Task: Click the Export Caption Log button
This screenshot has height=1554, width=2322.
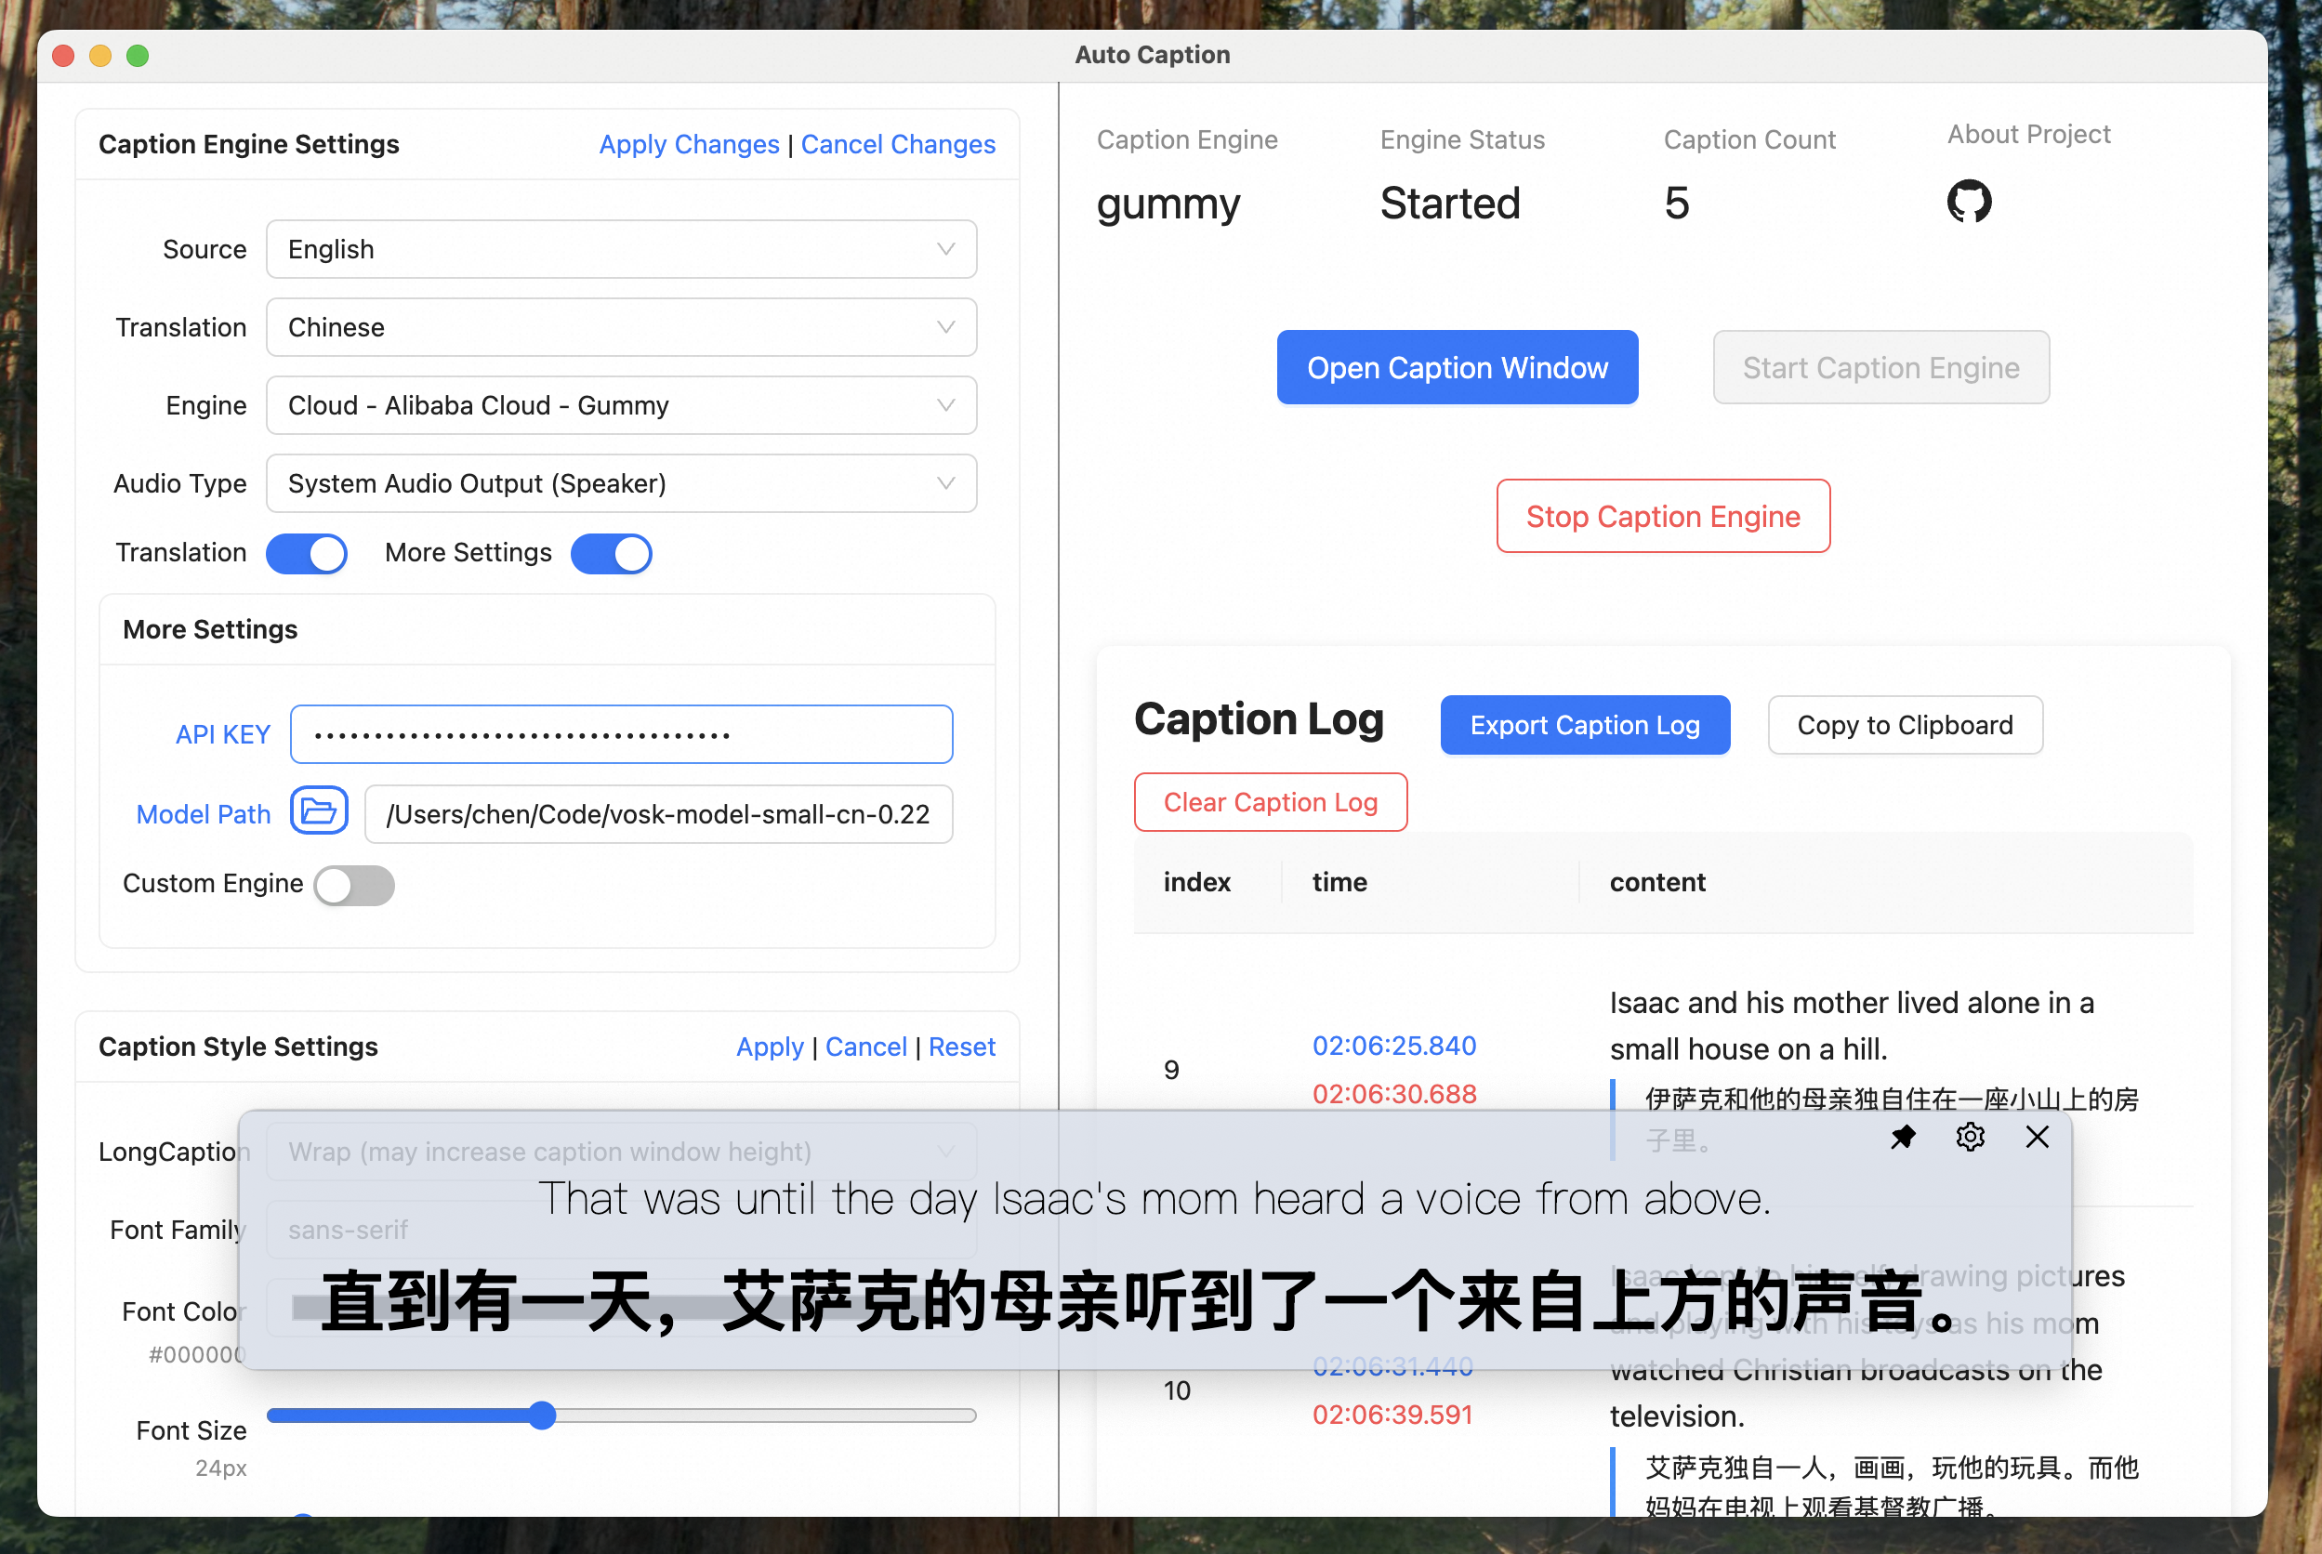Action: tap(1584, 726)
